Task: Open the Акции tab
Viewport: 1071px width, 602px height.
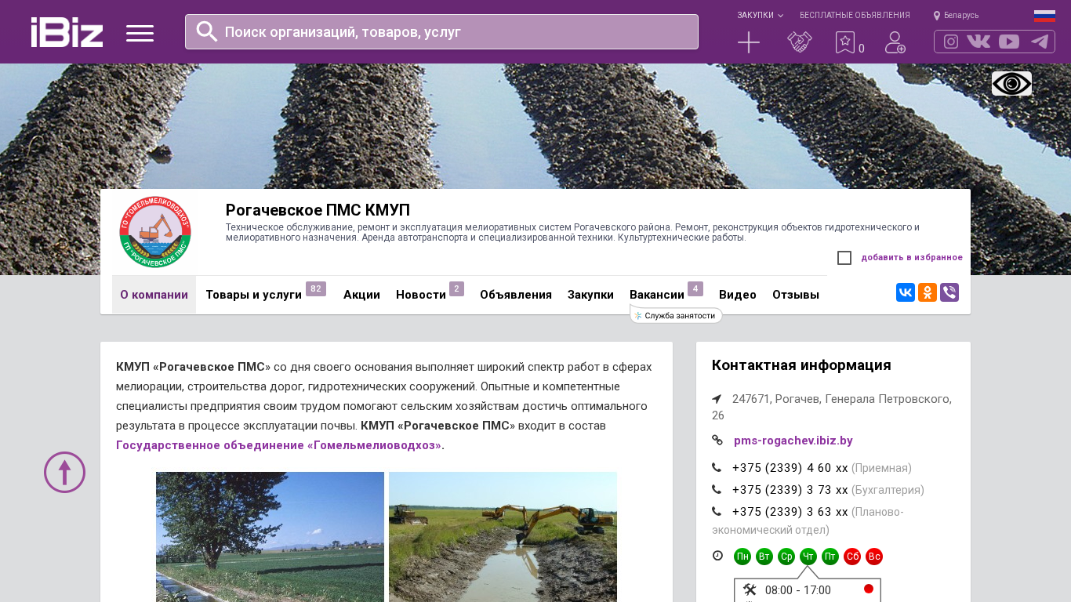Action: pos(361,295)
